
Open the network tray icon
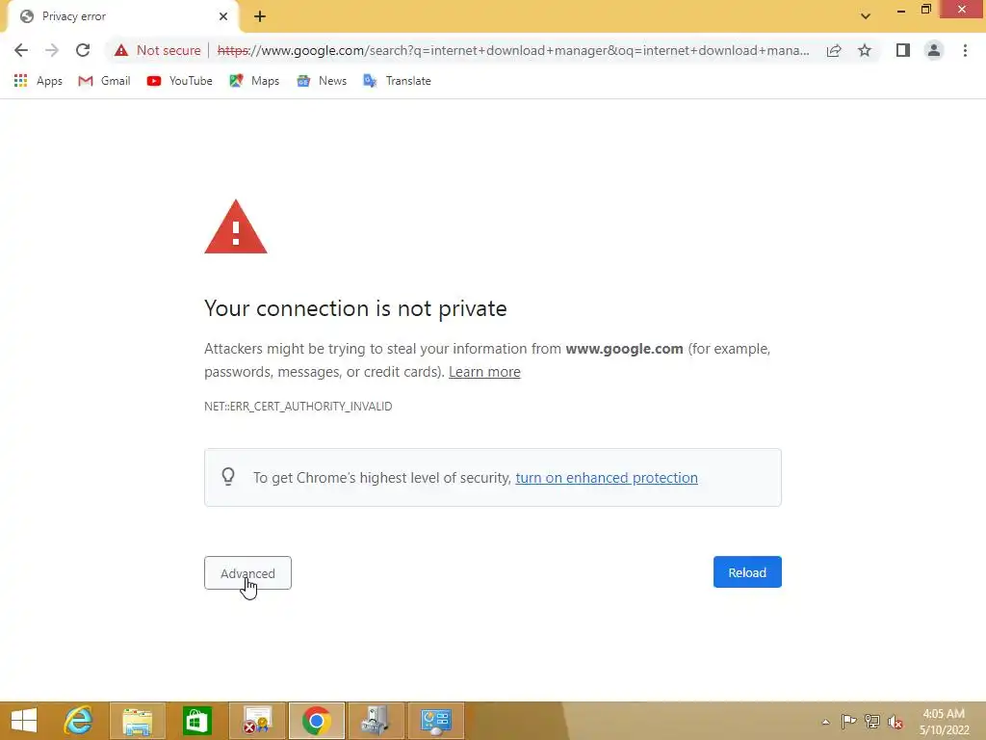point(872,722)
